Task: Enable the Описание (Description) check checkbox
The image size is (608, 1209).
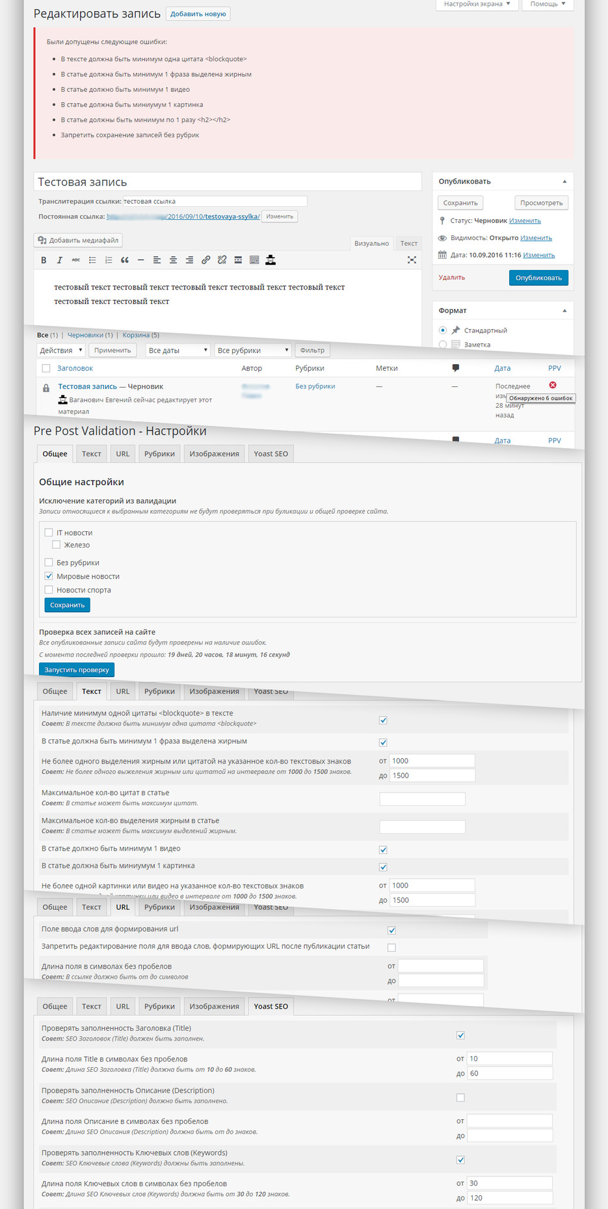Action: pos(460,1098)
